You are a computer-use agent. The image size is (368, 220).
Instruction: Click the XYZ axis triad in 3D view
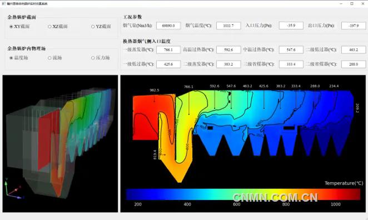(x=13, y=189)
